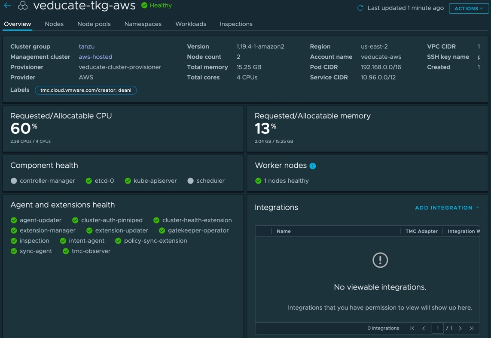
Task: Open the Actions dropdown
Action: click(x=469, y=9)
